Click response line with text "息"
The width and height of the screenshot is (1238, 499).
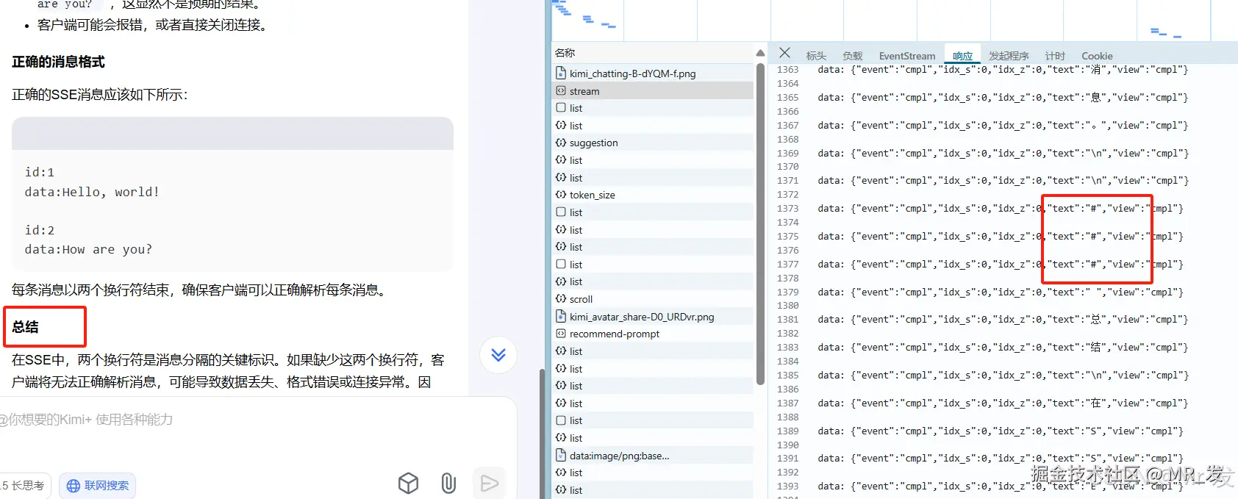tap(1003, 98)
